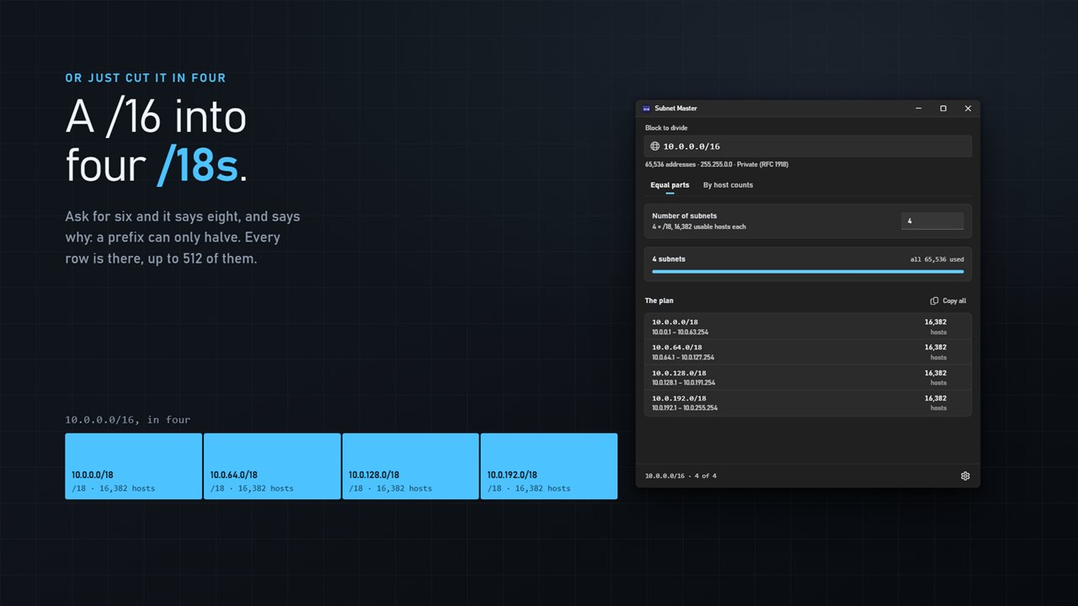Click the Copy all clipboard icon

tap(934, 300)
